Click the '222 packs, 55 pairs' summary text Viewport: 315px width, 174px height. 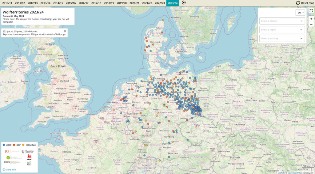pos(20,32)
